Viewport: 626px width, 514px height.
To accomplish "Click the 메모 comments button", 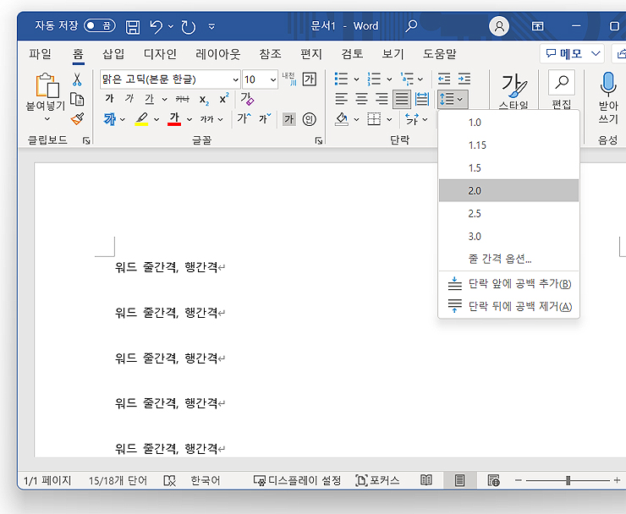I will tap(572, 53).
